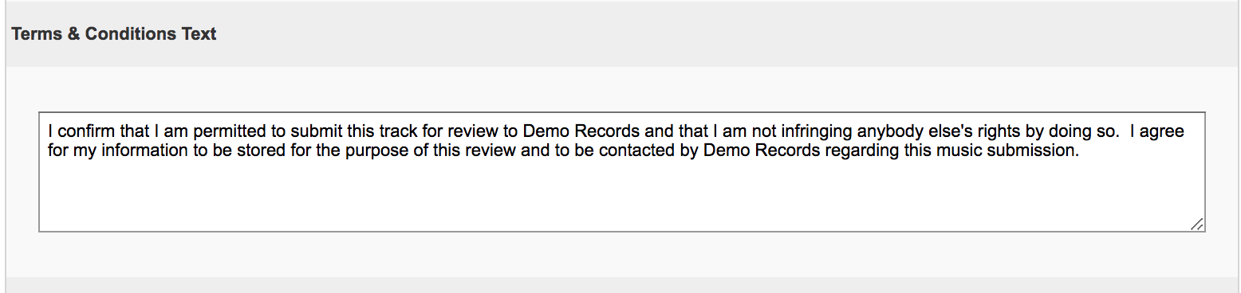1241x293 pixels.
Task: Click the Terms & Conditions Text heading
Action: coord(114,34)
